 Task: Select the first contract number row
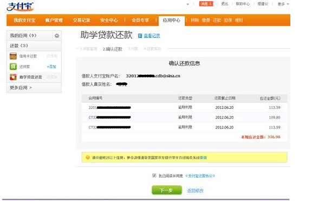point(184,107)
